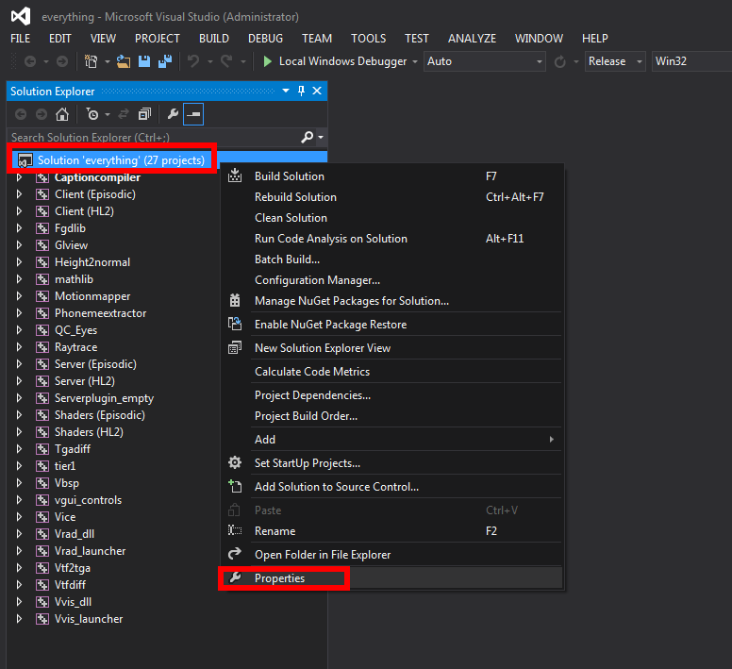Click Solution Explorer Back arrow icon

21,114
